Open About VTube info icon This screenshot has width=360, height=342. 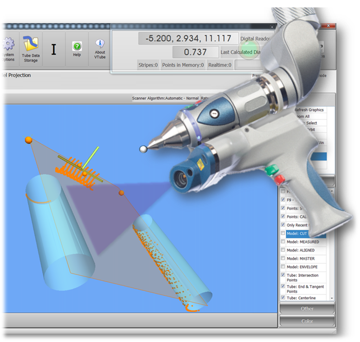point(100,45)
